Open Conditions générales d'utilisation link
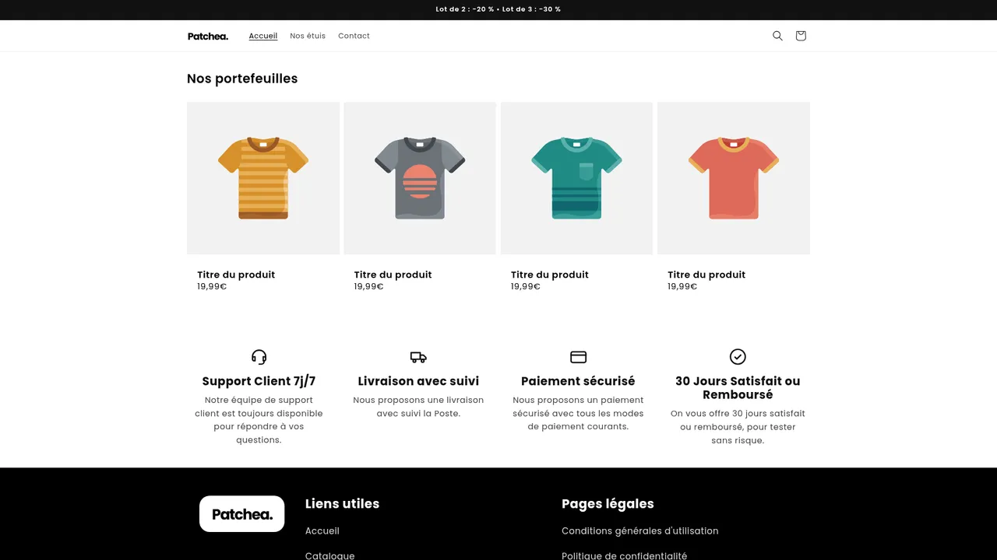 (640, 531)
